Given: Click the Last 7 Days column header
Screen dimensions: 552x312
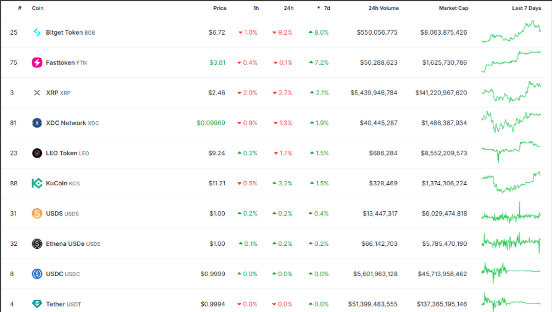Looking at the screenshot, I should [526, 8].
